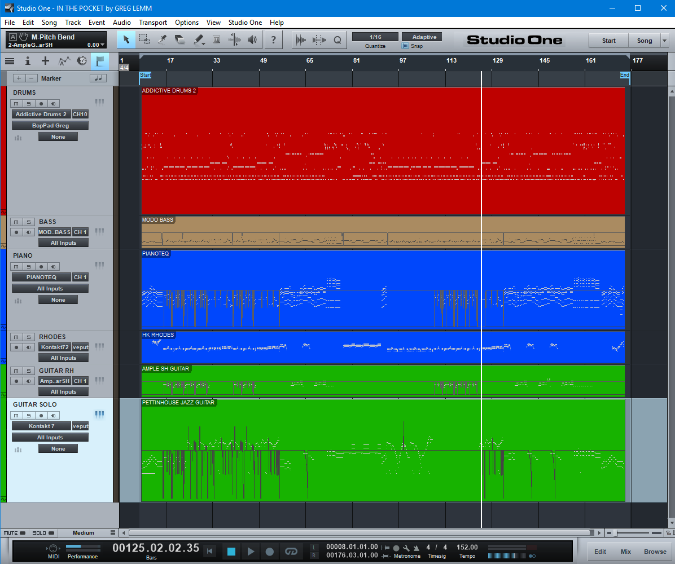Open the CH10 channel dropdown on DRUMS

coord(80,114)
